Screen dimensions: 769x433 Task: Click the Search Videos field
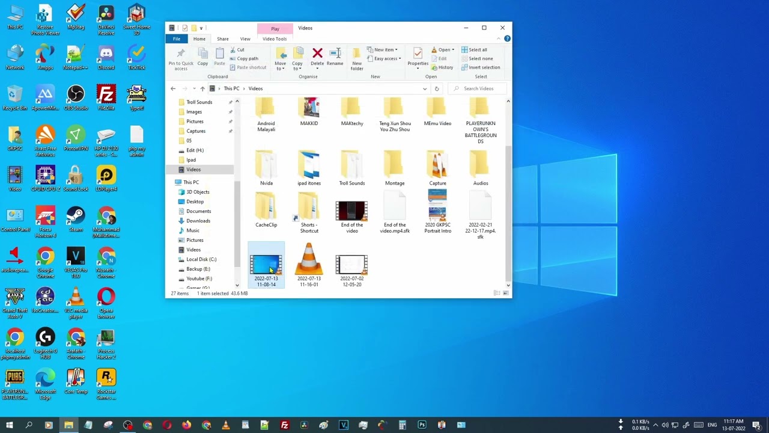479,88
